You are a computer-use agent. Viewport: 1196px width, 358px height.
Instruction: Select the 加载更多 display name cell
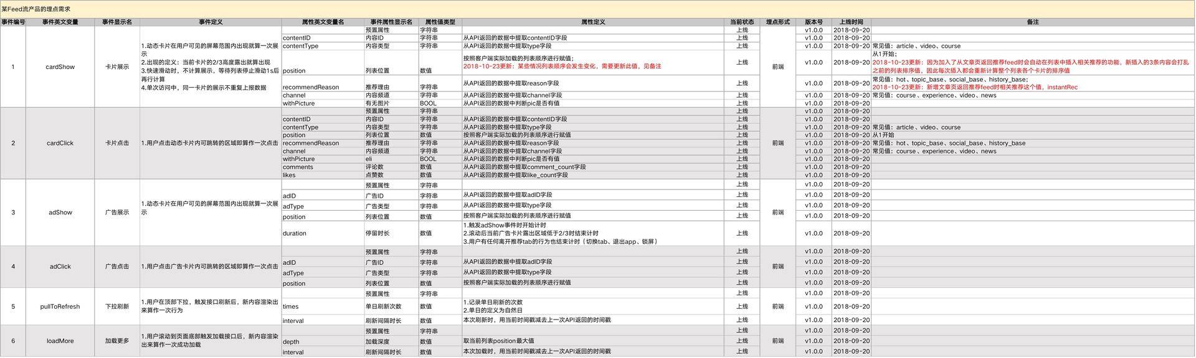coord(117,341)
